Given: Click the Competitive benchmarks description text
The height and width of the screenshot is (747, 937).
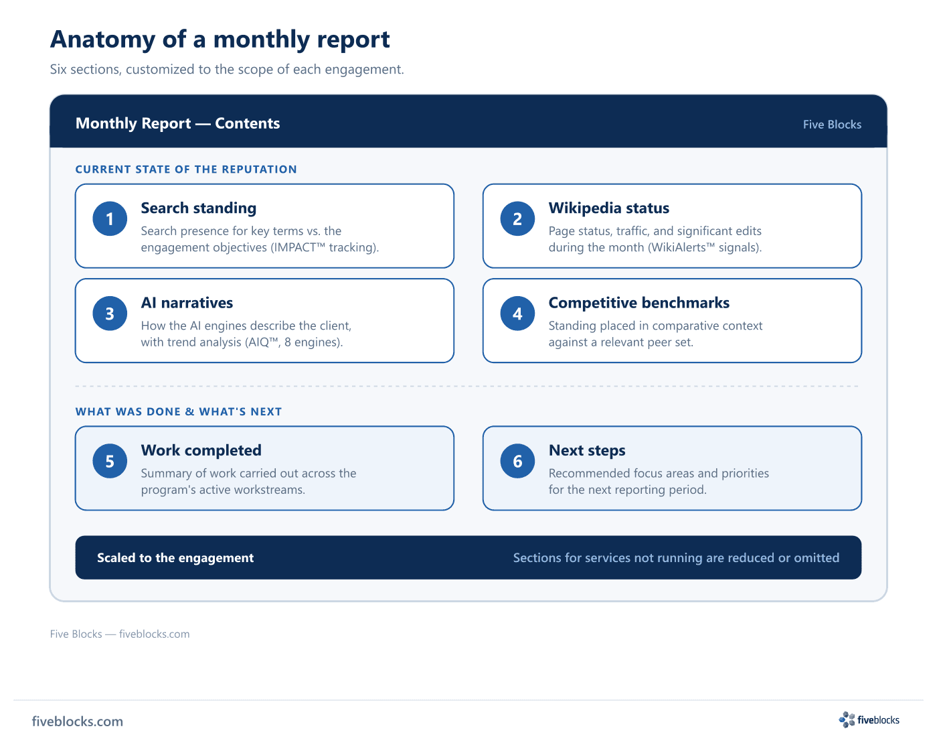Looking at the screenshot, I should (655, 334).
